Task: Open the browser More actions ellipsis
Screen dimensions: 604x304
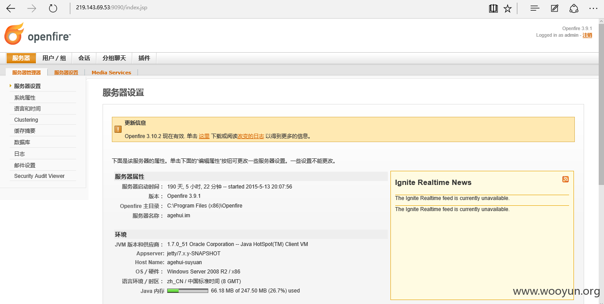Action: click(593, 8)
